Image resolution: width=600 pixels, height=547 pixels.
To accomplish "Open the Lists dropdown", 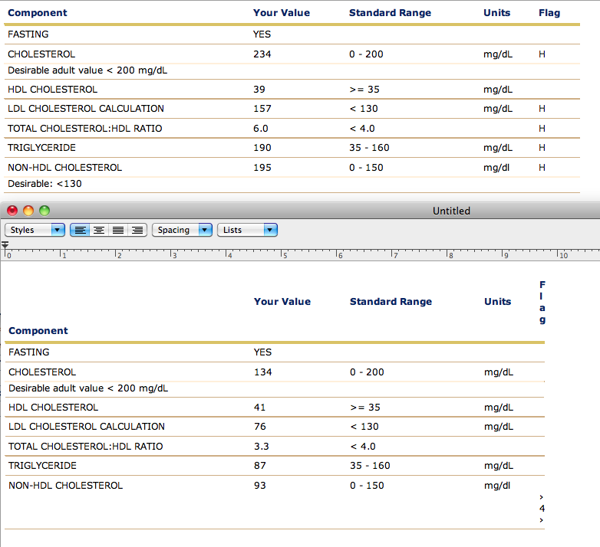I will 247,230.
